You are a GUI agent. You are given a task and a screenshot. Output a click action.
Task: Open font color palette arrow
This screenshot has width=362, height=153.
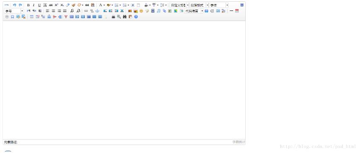click(104, 5)
